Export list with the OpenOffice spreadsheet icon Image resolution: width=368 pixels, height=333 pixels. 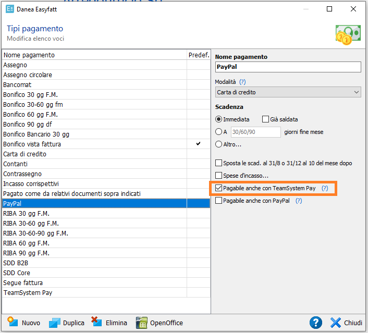pos(142,323)
